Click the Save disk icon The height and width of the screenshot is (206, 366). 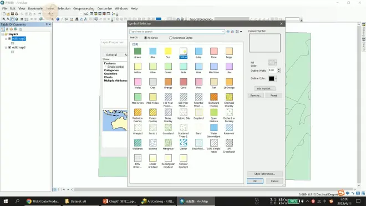pyautogui.click(x=12, y=14)
